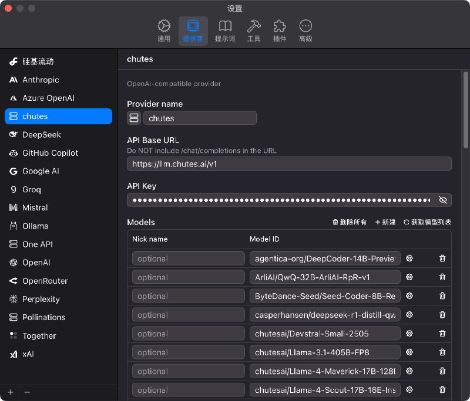Select Together provider in sidebar
The height and width of the screenshot is (401, 470).
pos(58,336)
